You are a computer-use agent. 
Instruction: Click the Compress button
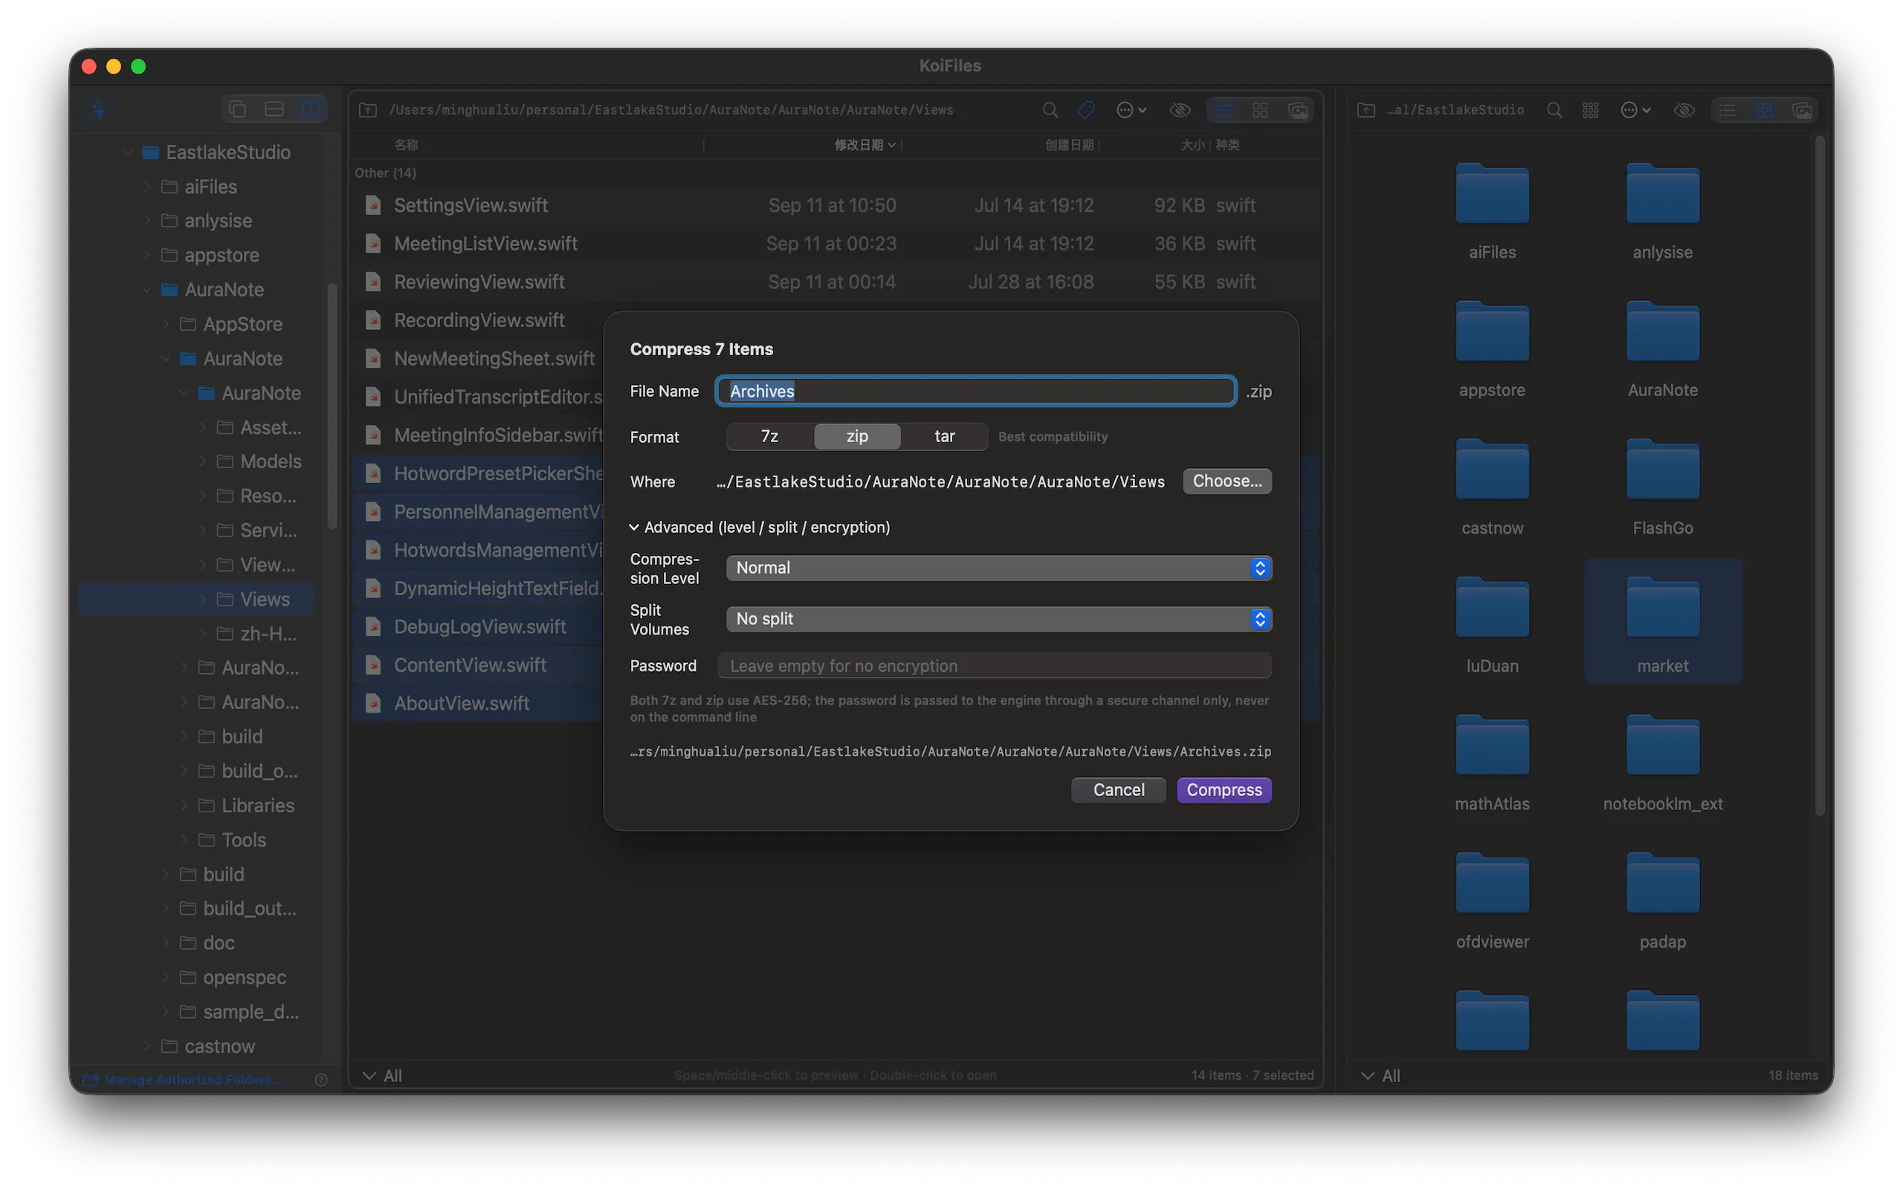pos(1224,789)
